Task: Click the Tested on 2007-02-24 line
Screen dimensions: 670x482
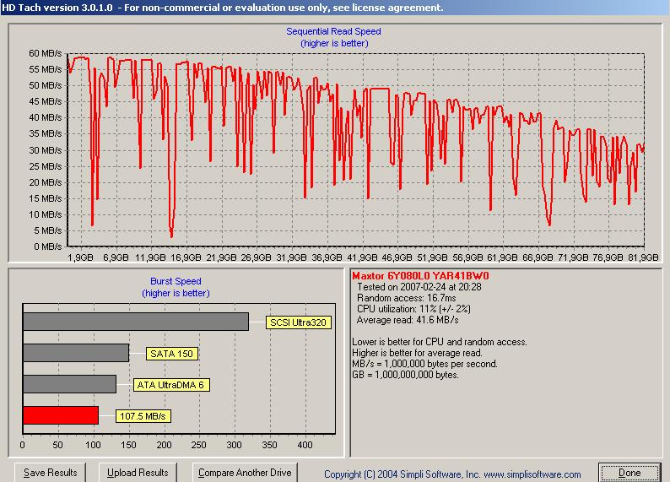Action: point(419,287)
